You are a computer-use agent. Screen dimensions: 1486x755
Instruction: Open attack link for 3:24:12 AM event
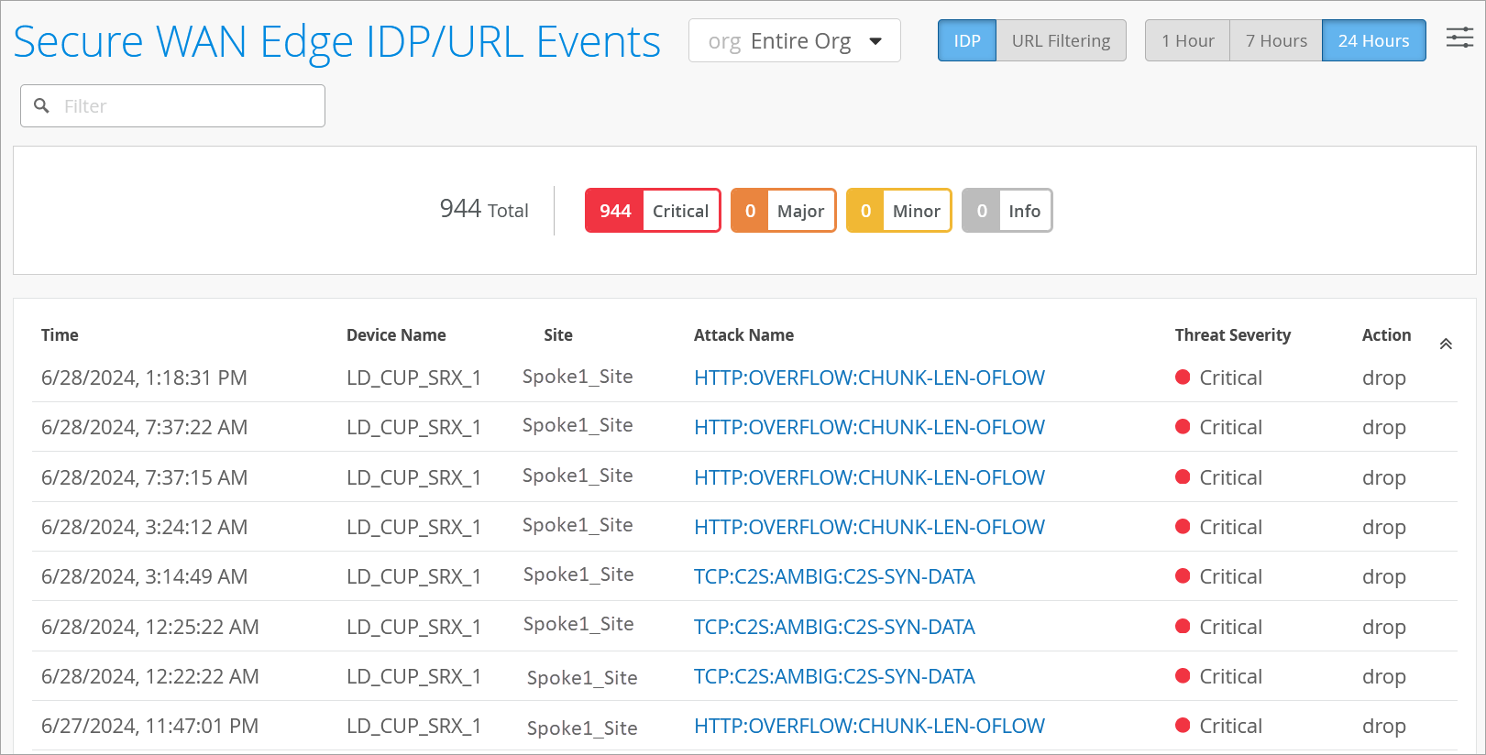869,527
